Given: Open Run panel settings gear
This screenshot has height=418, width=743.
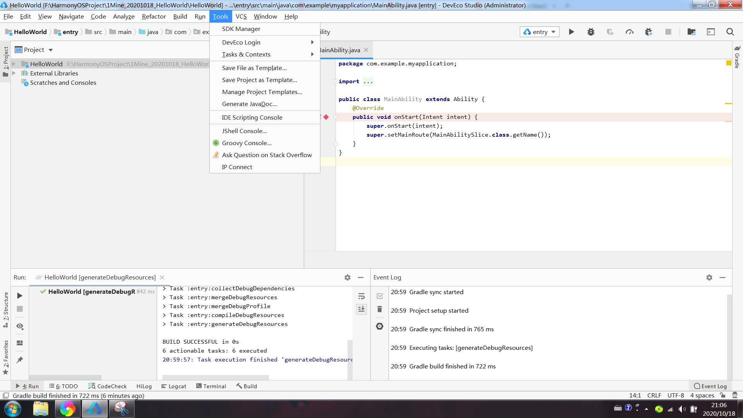Looking at the screenshot, I should tap(348, 278).
